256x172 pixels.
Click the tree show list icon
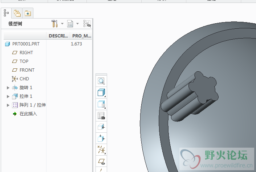[70, 24]
